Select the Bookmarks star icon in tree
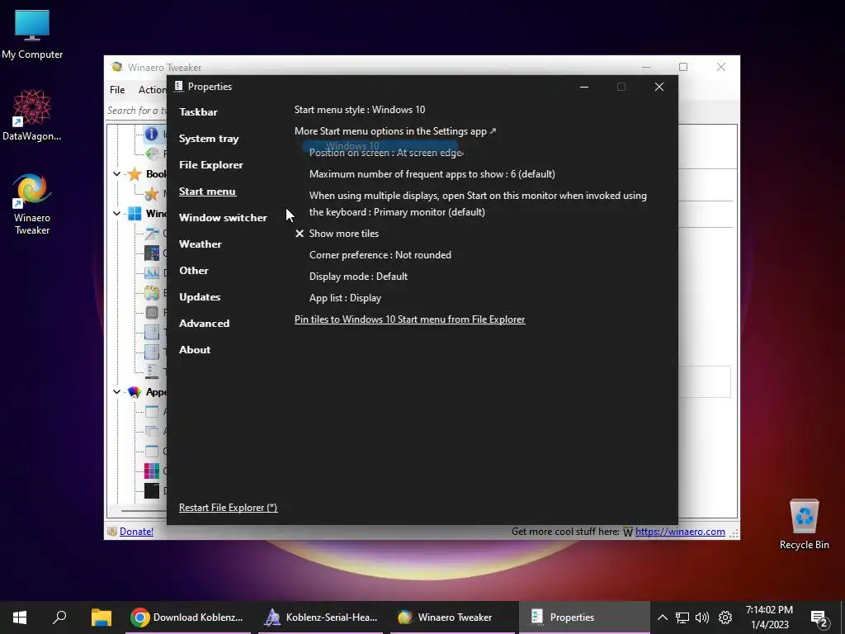Screen dimensions: 845x634 pyautogui.click(x=135, y=174)
